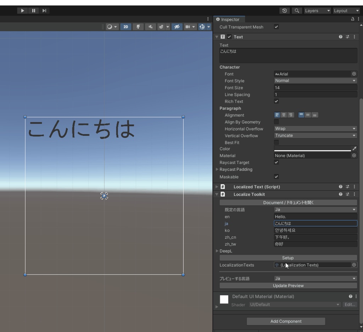Open the Font Style dropdown
Image resolution: width=363 pixels, height=332 pixels.
coord(315,81)
